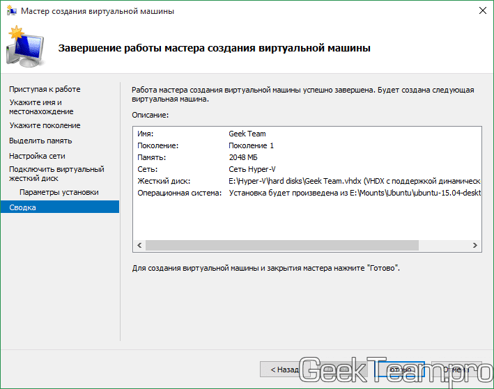Click the virtual machine computer icon in header

pos(26,48)
